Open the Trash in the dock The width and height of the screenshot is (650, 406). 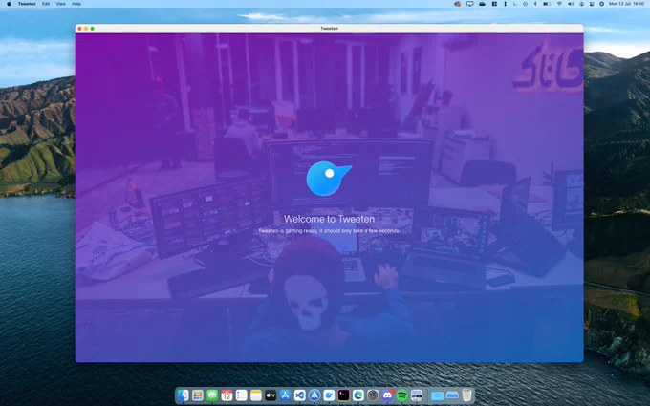(467, 395)
